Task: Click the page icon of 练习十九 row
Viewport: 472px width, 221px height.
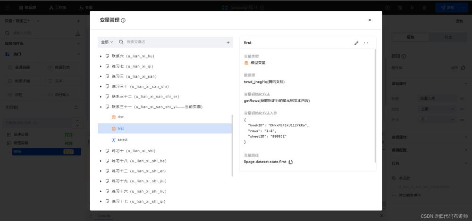Action: point(107,181)
